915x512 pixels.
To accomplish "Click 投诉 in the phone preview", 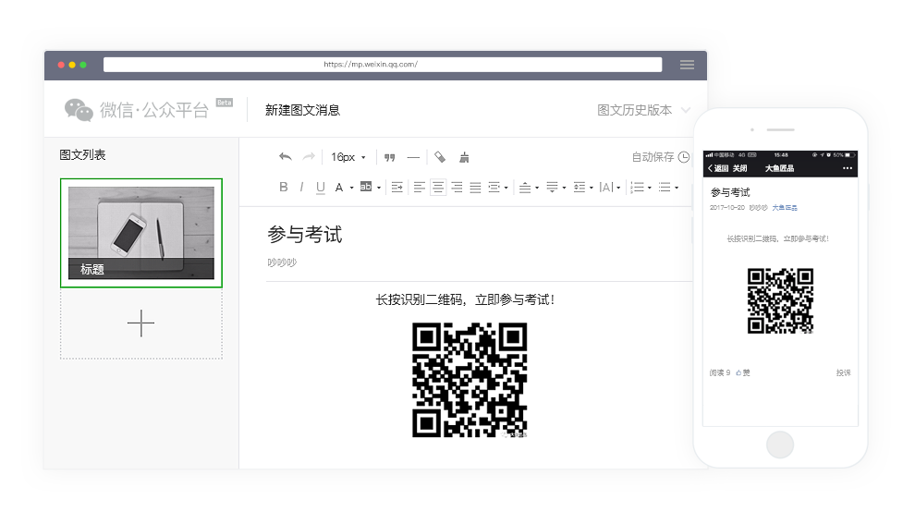I will (843, 372).
